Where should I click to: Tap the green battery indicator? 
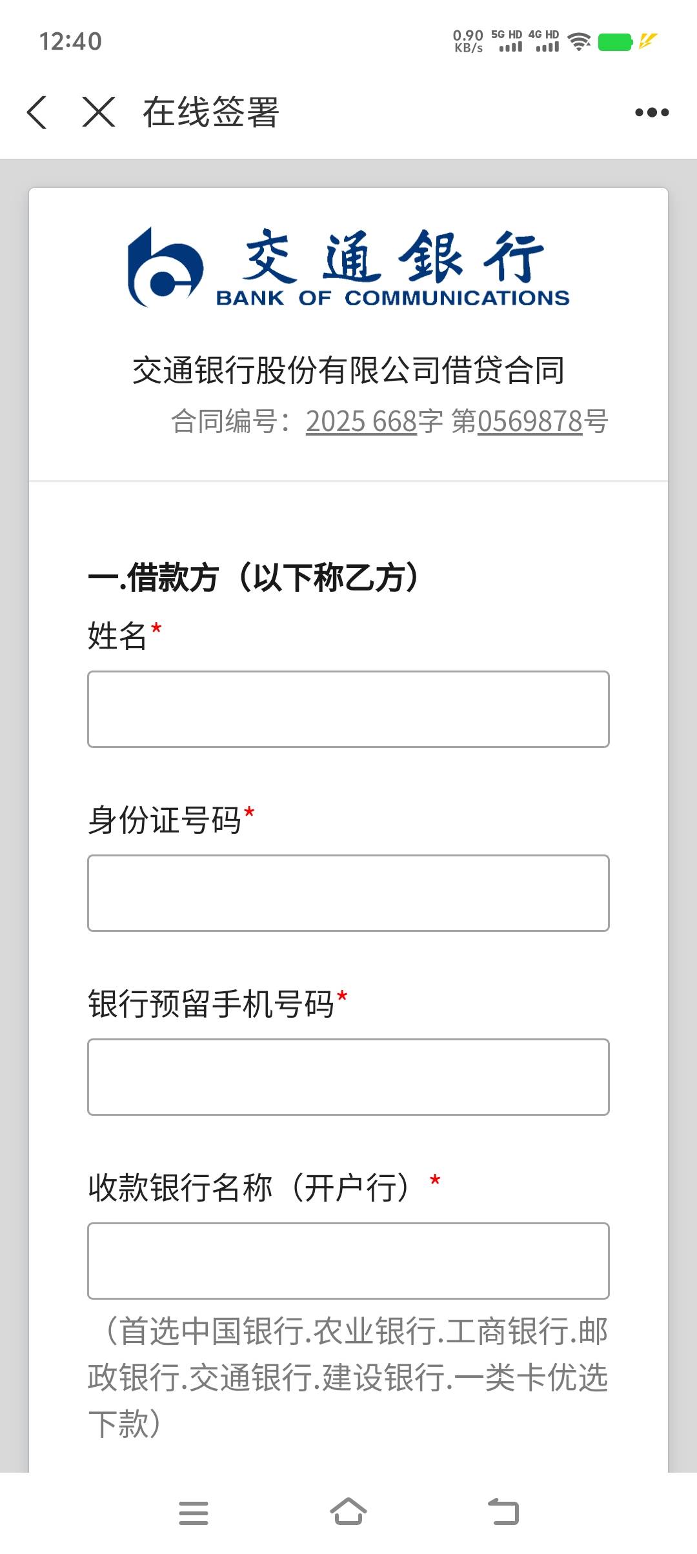[x=614, y=42]
